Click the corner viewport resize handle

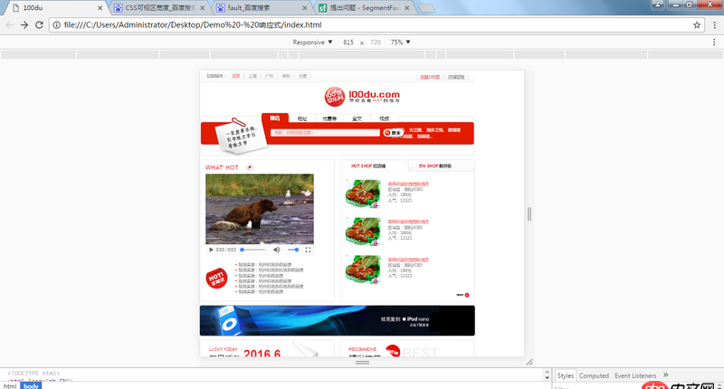529,362
